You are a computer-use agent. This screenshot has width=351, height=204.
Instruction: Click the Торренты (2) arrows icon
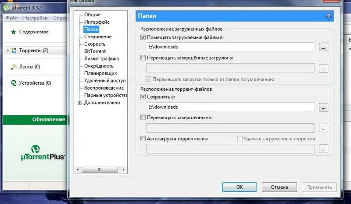14,50
